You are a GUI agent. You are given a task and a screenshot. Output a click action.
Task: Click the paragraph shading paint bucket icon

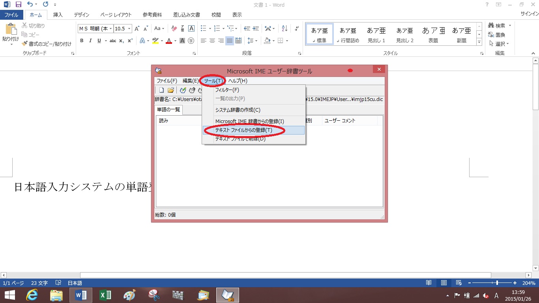pos(267,41)
